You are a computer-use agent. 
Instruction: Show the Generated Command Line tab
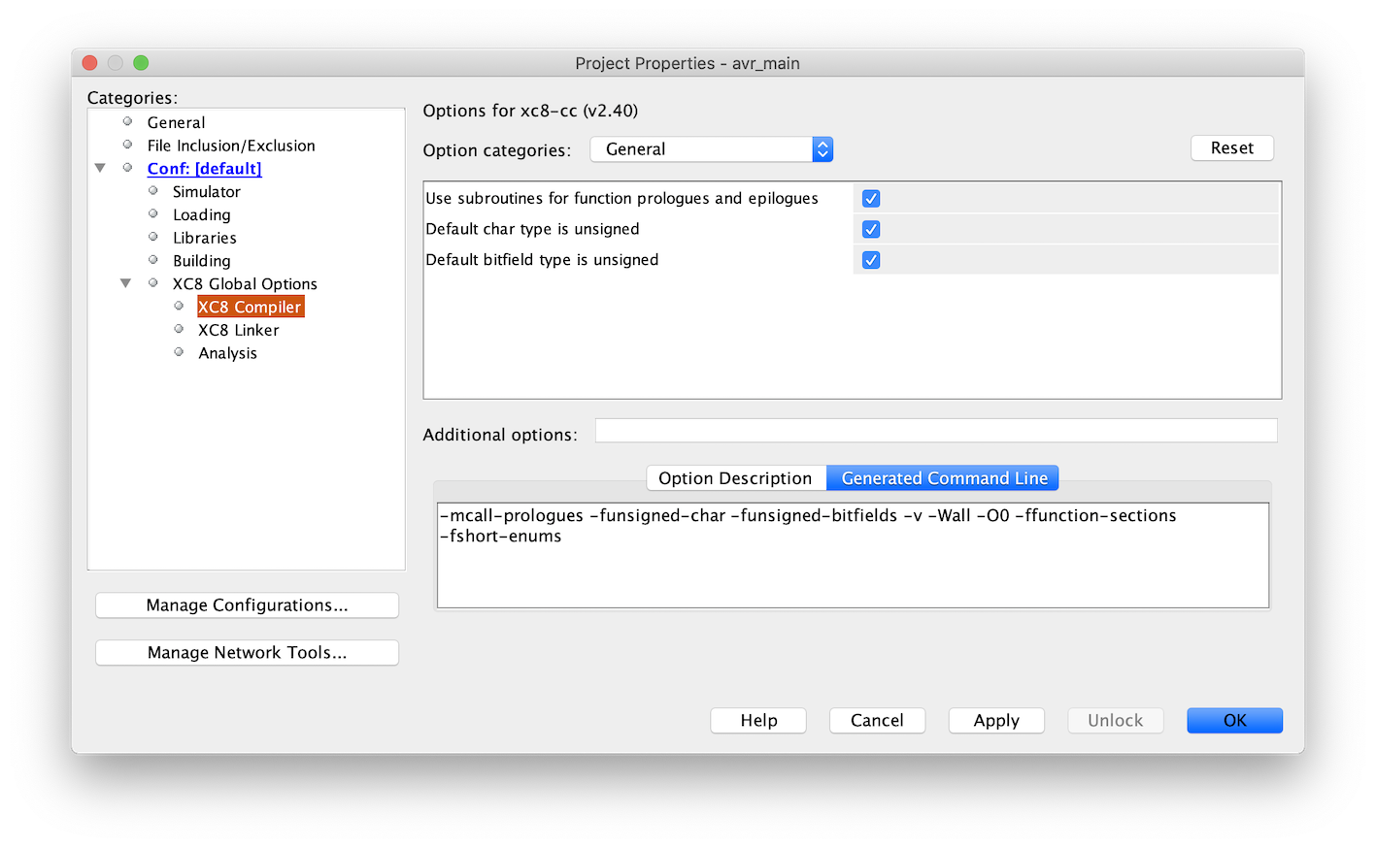click(x=943, y=478)
